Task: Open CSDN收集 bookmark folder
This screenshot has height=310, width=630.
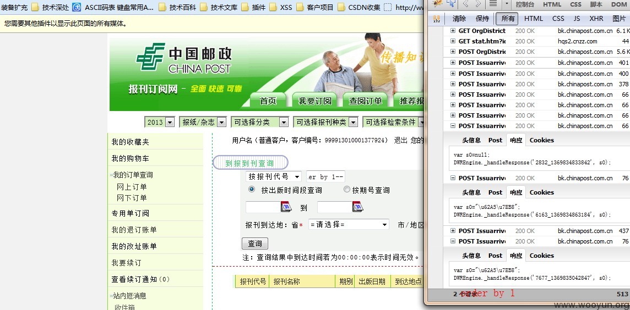Action: 359,7
